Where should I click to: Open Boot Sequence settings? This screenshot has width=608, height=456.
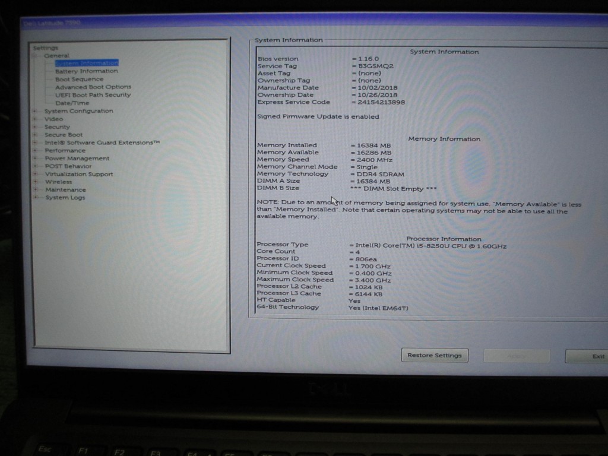79,79
